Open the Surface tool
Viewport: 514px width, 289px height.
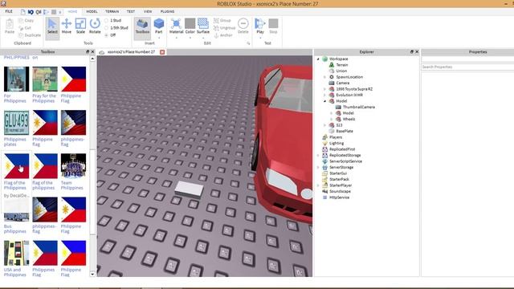[203, 26]
